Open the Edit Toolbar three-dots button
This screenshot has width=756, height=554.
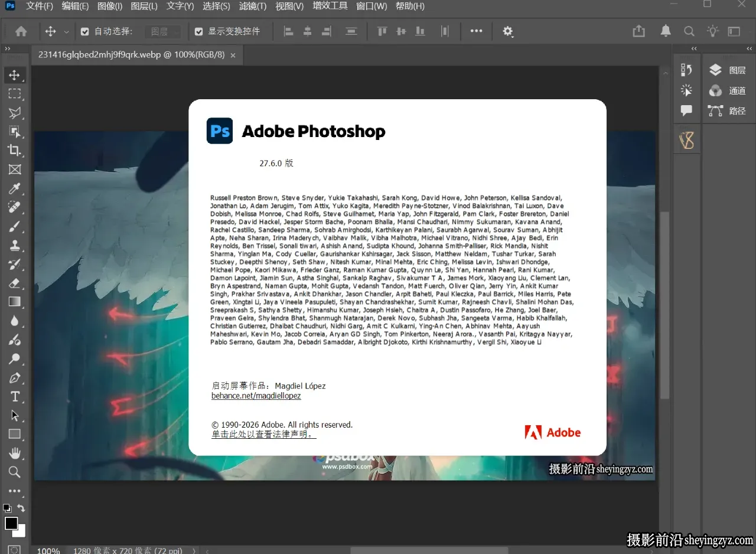[15, 491]
